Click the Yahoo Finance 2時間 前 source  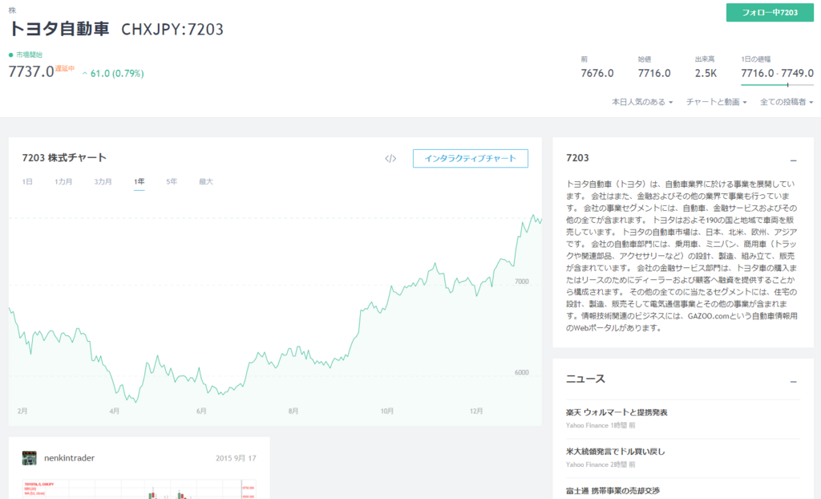tap(600, 465)
